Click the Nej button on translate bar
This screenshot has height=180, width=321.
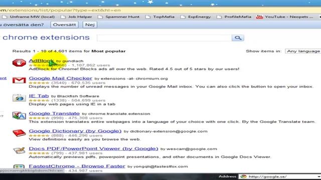click(x=90, y=24)
